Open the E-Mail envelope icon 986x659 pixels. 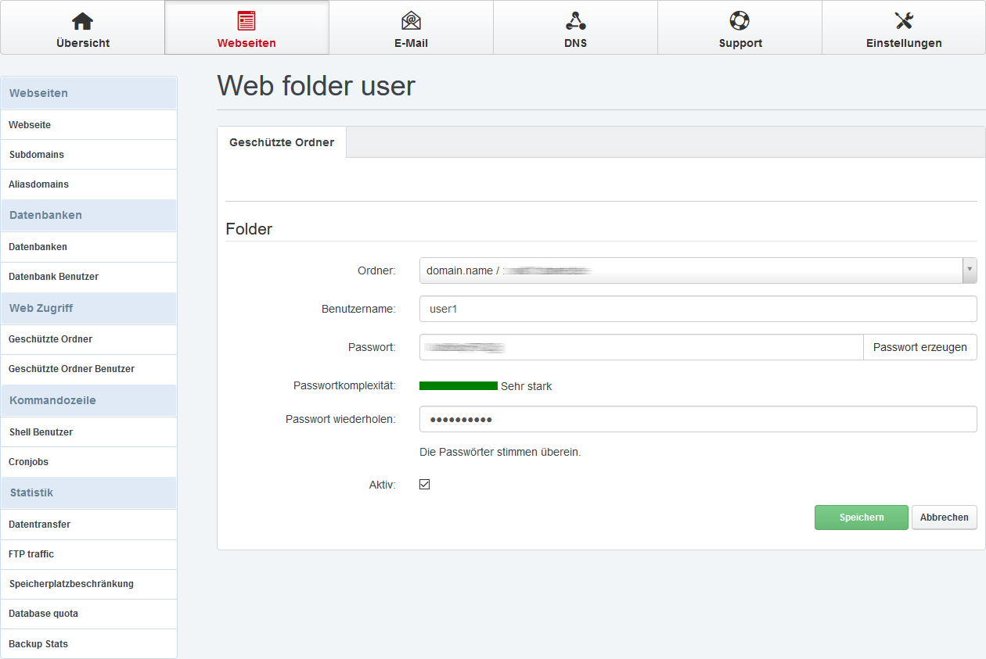(x=411, y=21)
